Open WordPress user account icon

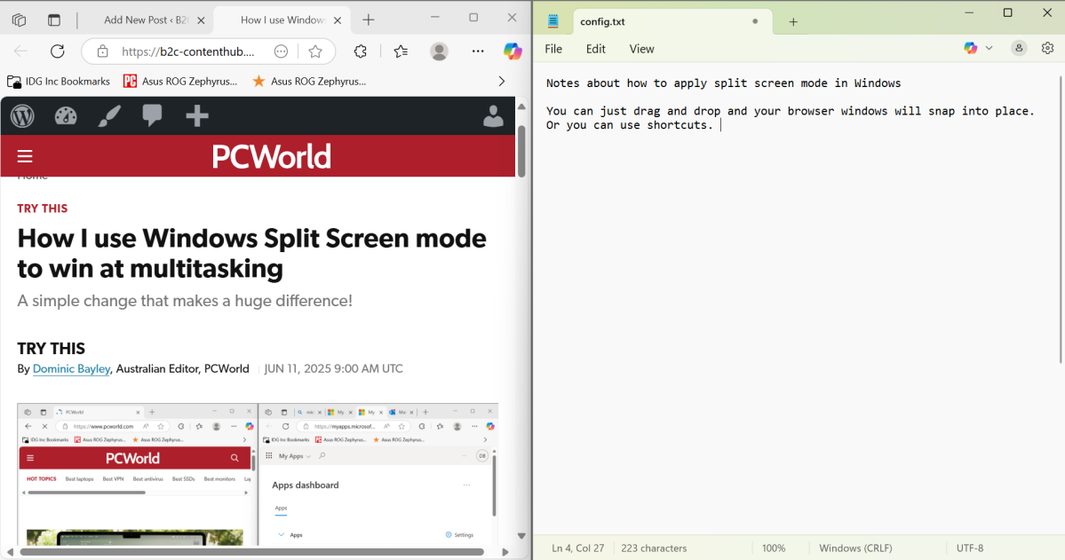coord(493,116)
